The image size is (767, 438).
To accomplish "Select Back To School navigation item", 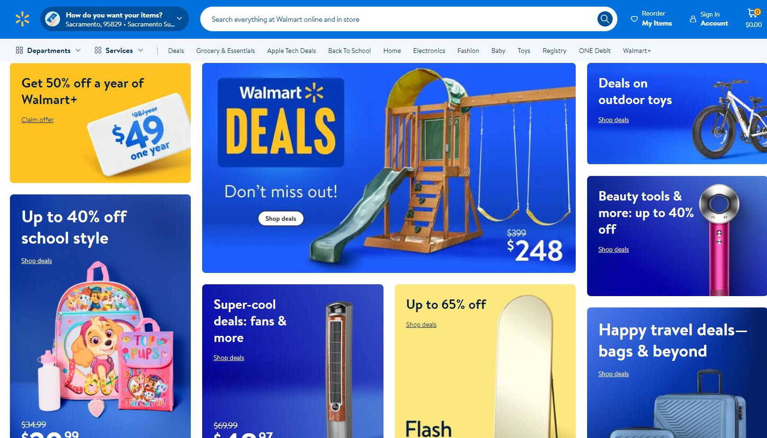I will tap(349, 51).
